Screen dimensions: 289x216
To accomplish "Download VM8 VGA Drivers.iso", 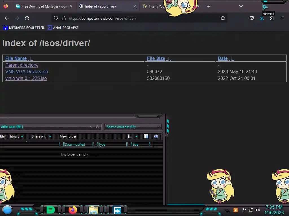I will (27, 71).
